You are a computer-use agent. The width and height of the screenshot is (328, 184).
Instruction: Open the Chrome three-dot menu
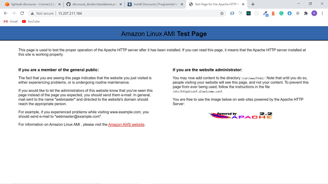pos(322,13)
